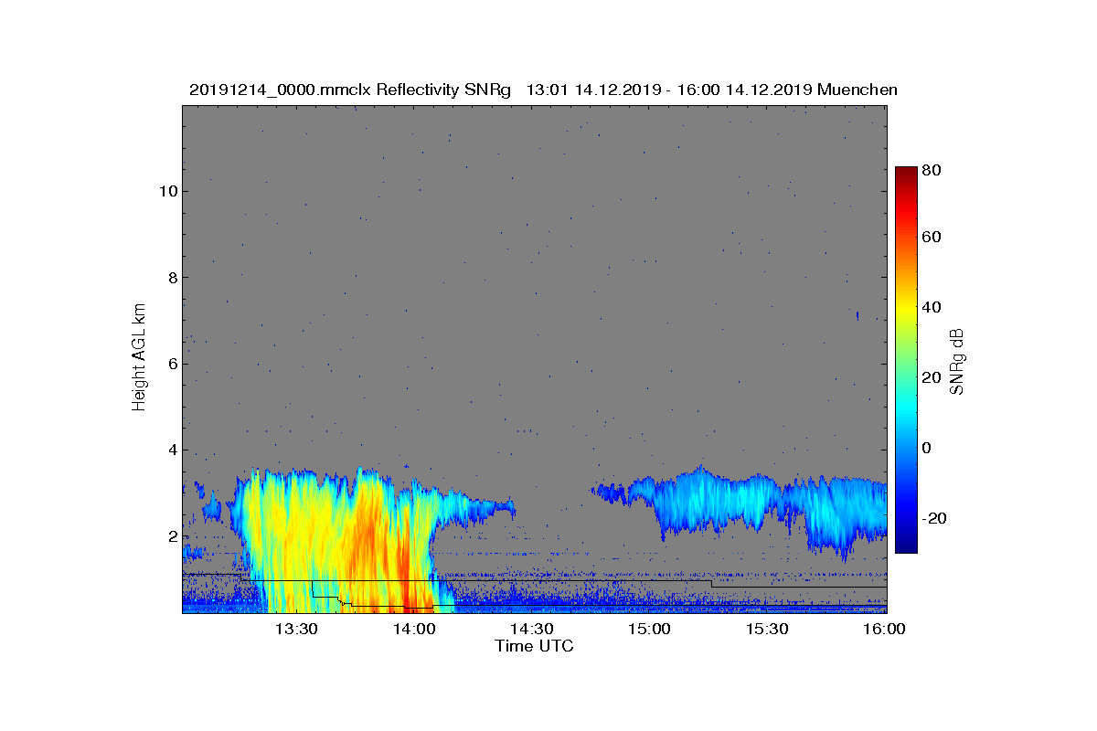Click the colorbar value 80

[932, 169]
